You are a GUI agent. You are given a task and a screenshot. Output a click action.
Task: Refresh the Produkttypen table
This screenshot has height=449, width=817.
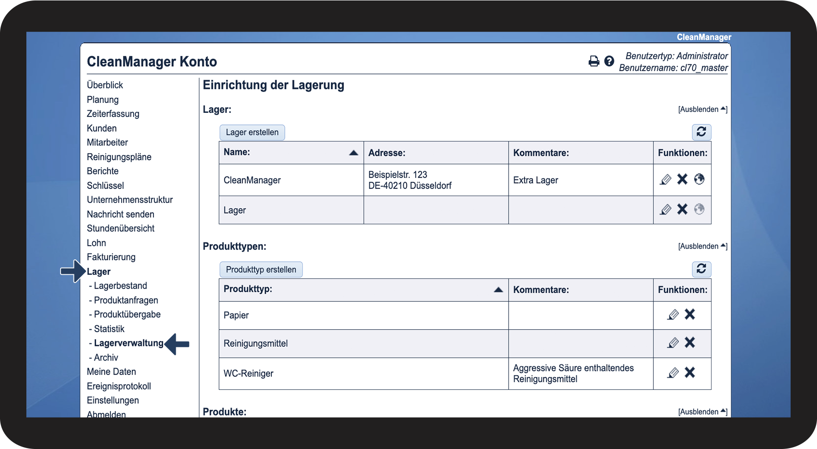click(701, 269)
